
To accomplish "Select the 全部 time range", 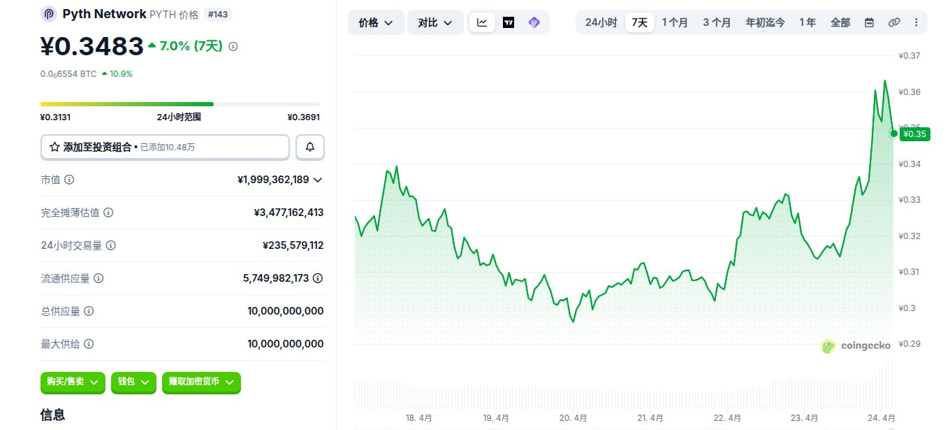I will pos(840,22).
